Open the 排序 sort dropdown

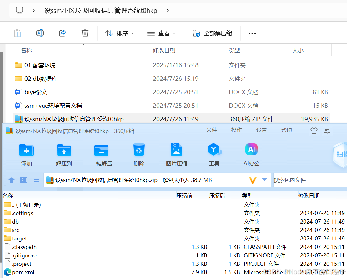click(119, 33)
